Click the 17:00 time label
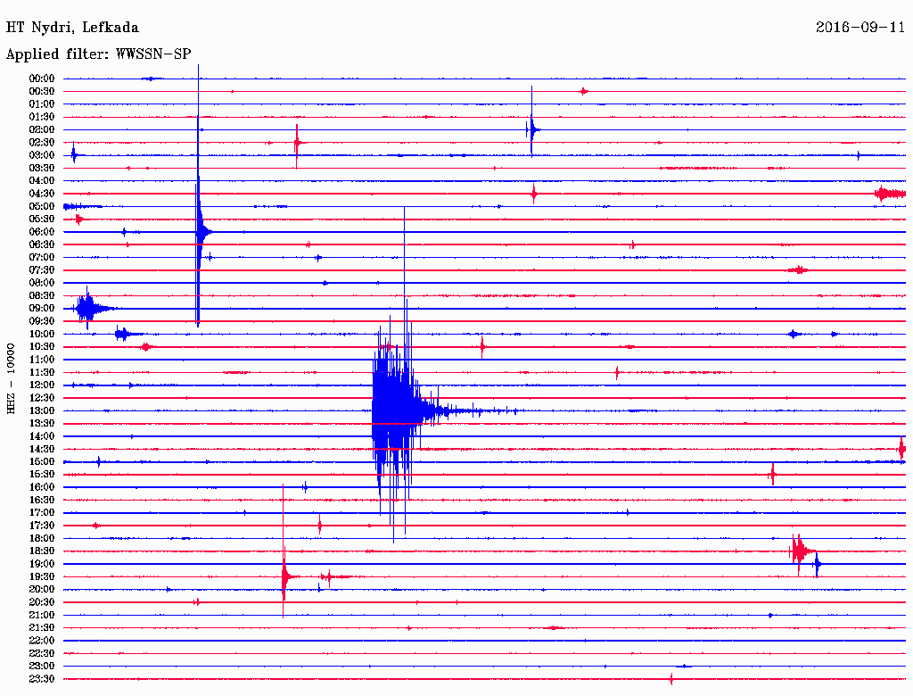The width and height of the screenshot is (913, 696). click(x=42, y=513)
